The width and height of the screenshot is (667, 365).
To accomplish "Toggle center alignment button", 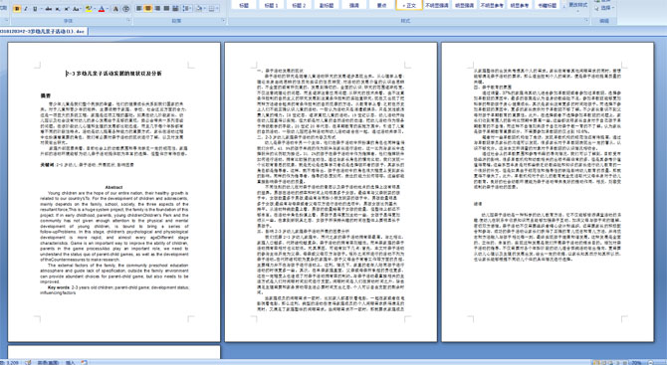I will click(x=148, y=8).
